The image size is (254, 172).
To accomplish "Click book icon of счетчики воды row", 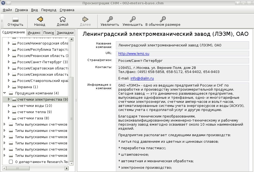I will [x=14, y=106].
